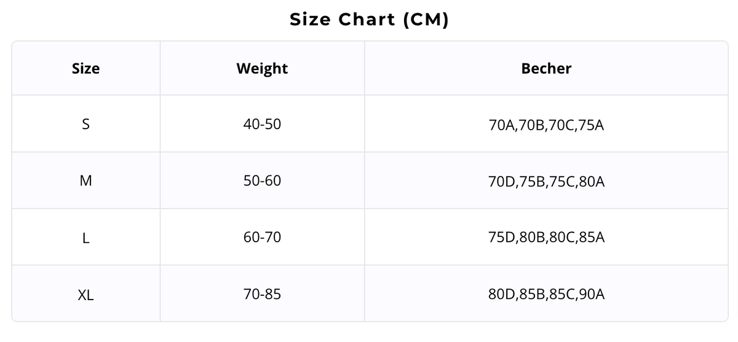Click the (CM) unit label in title

pos(426,20)
